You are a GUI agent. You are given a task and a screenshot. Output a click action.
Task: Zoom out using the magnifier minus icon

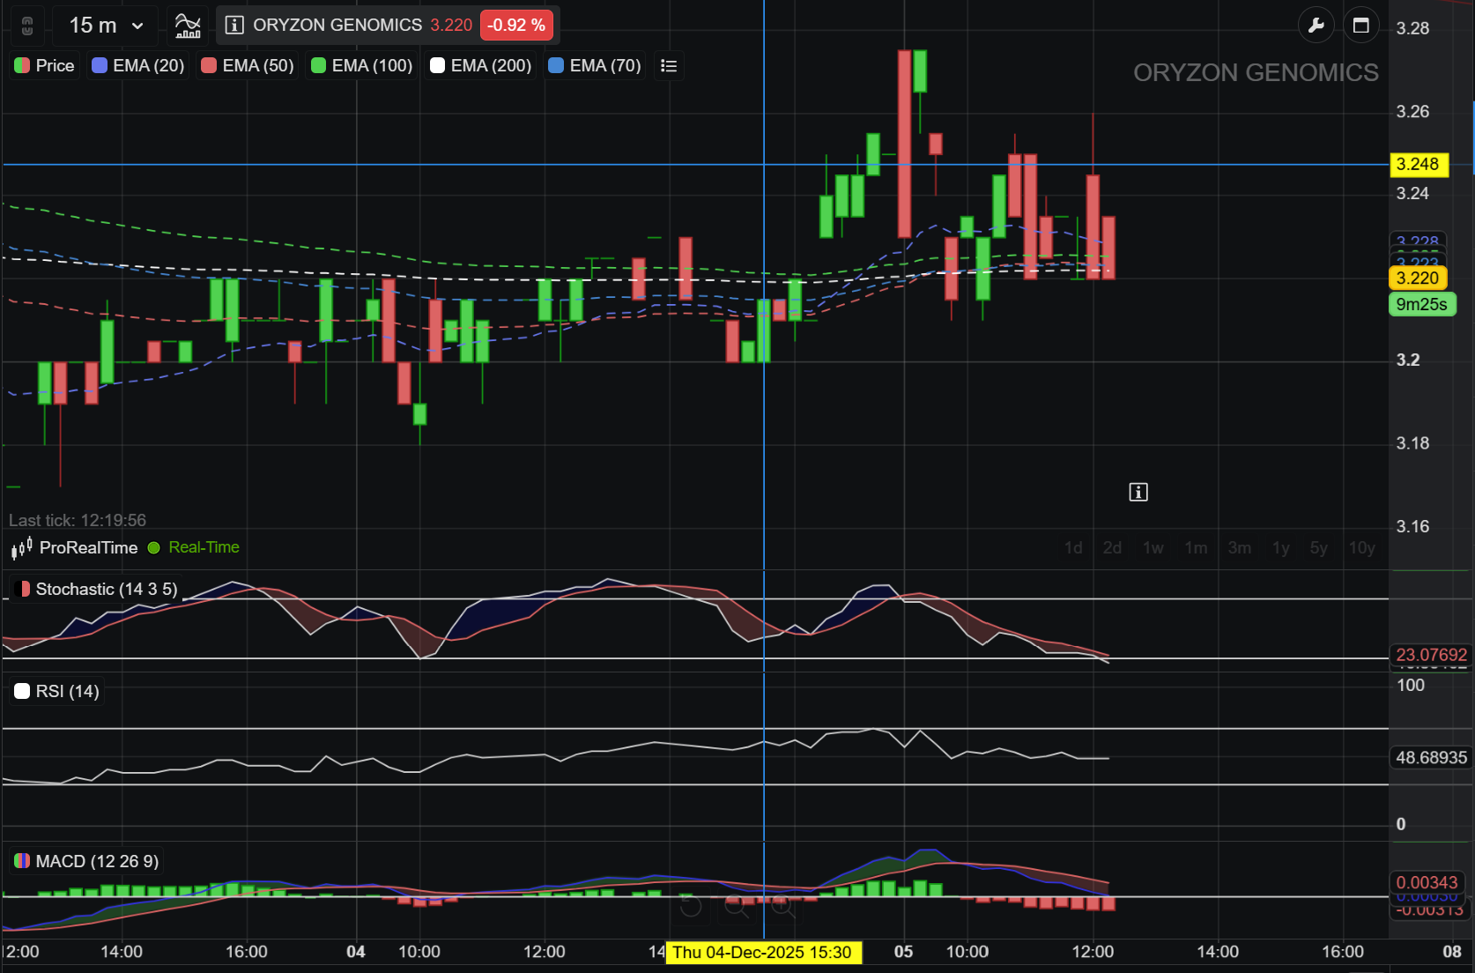736,905
